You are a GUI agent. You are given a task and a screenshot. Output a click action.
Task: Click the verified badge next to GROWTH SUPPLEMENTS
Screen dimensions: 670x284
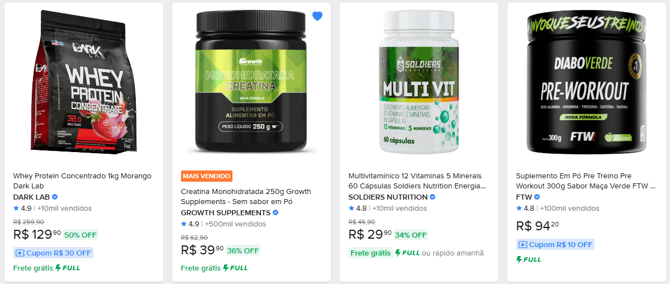[275, 212]
